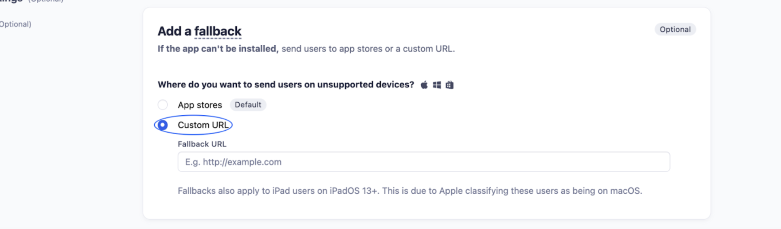The image size is (781, 229).
Task: Select the Custom URL radio circle
Action: click(x=163, y=125)
